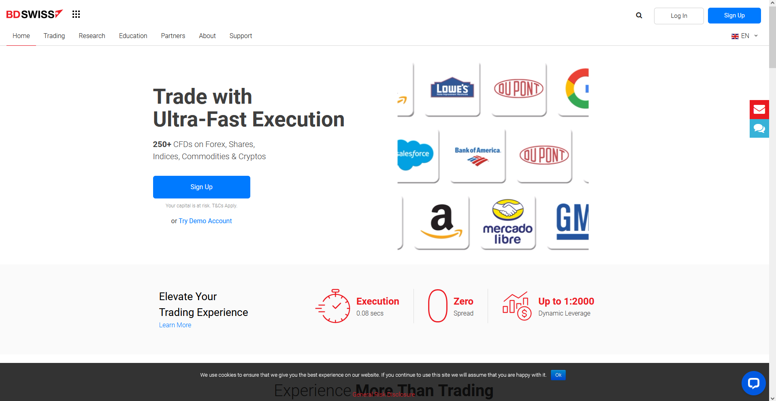The height and width of the screenshot is (401, 776).
Task: Click the UK flag language icon
Action: coord(735,36)
